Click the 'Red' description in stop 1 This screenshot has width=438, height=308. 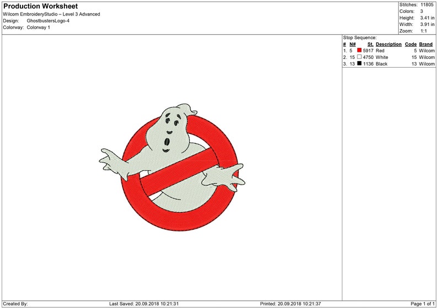(380, 51)
